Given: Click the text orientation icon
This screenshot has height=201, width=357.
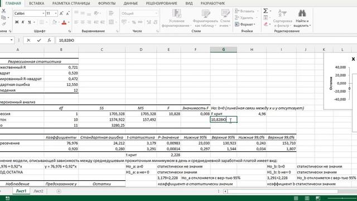Looking at the screenshot, I should coord(97,13).
